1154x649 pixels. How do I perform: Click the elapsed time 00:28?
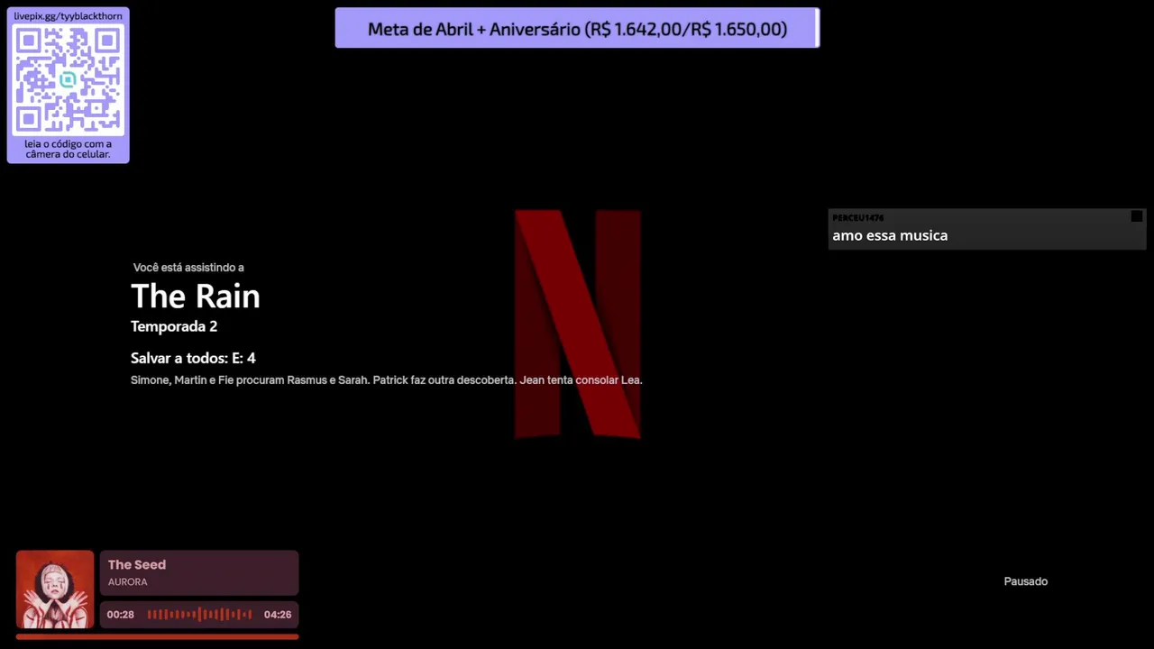click(120, 615)
